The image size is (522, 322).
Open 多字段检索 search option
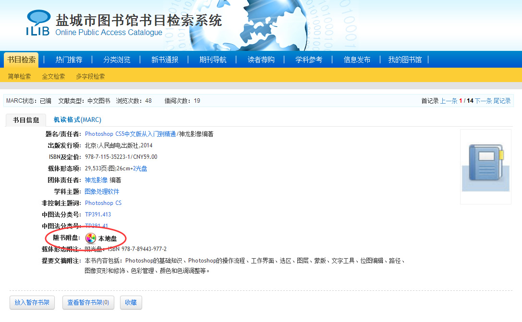click(90, 76)
